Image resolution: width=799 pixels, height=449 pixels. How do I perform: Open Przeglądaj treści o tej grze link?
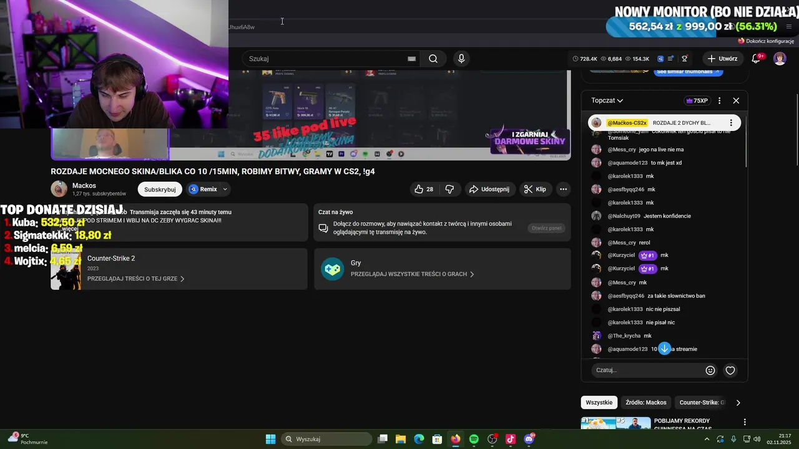click(136, 279)
